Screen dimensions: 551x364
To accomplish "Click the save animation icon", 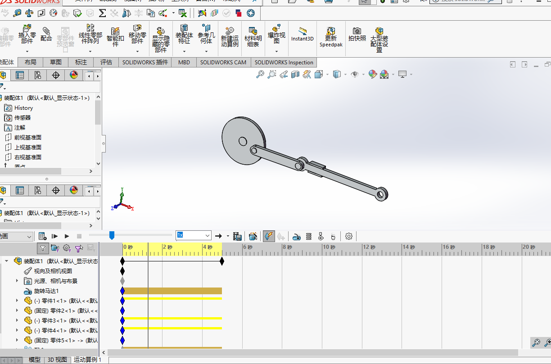I will (x=238, y=236).
